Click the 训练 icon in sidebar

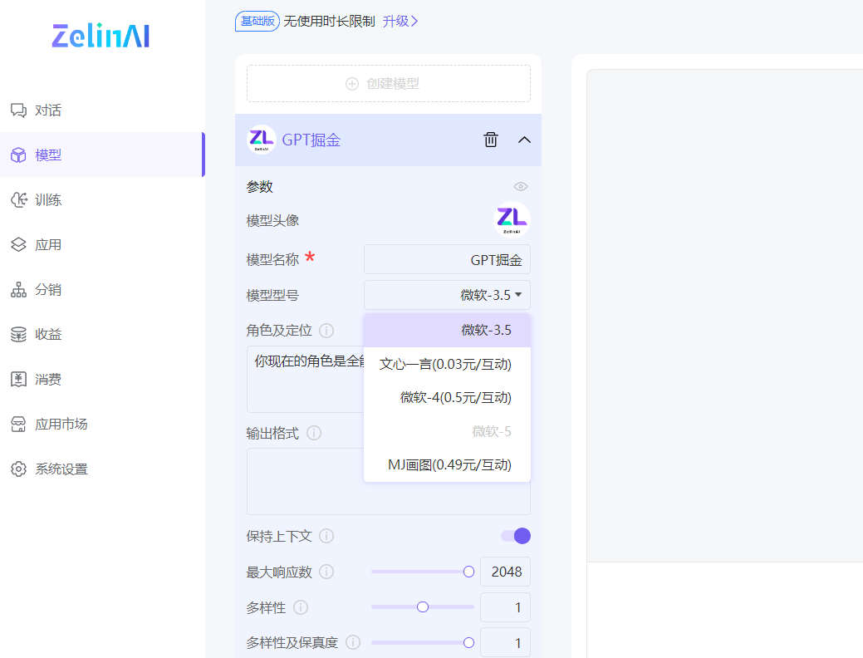point(19,200)
